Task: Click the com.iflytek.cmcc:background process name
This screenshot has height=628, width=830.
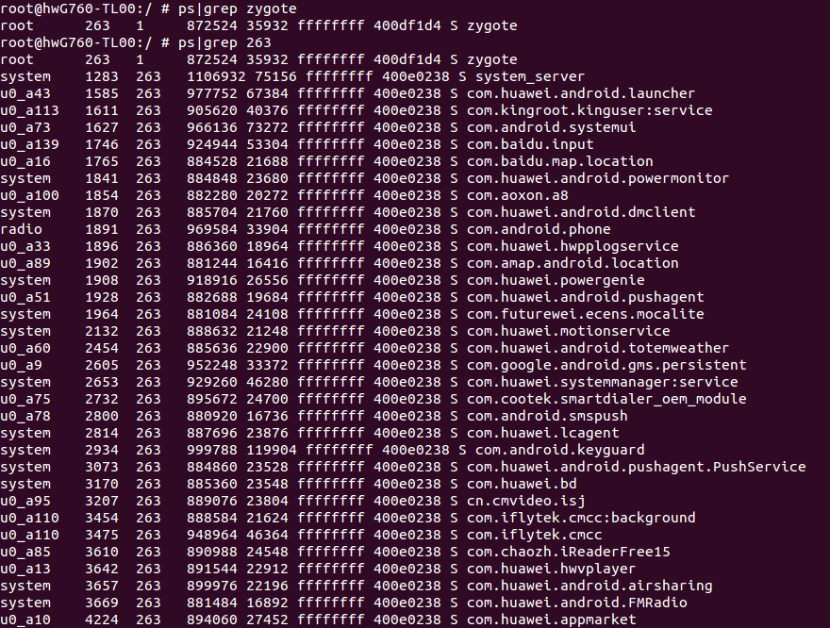Action: [581, 518]
